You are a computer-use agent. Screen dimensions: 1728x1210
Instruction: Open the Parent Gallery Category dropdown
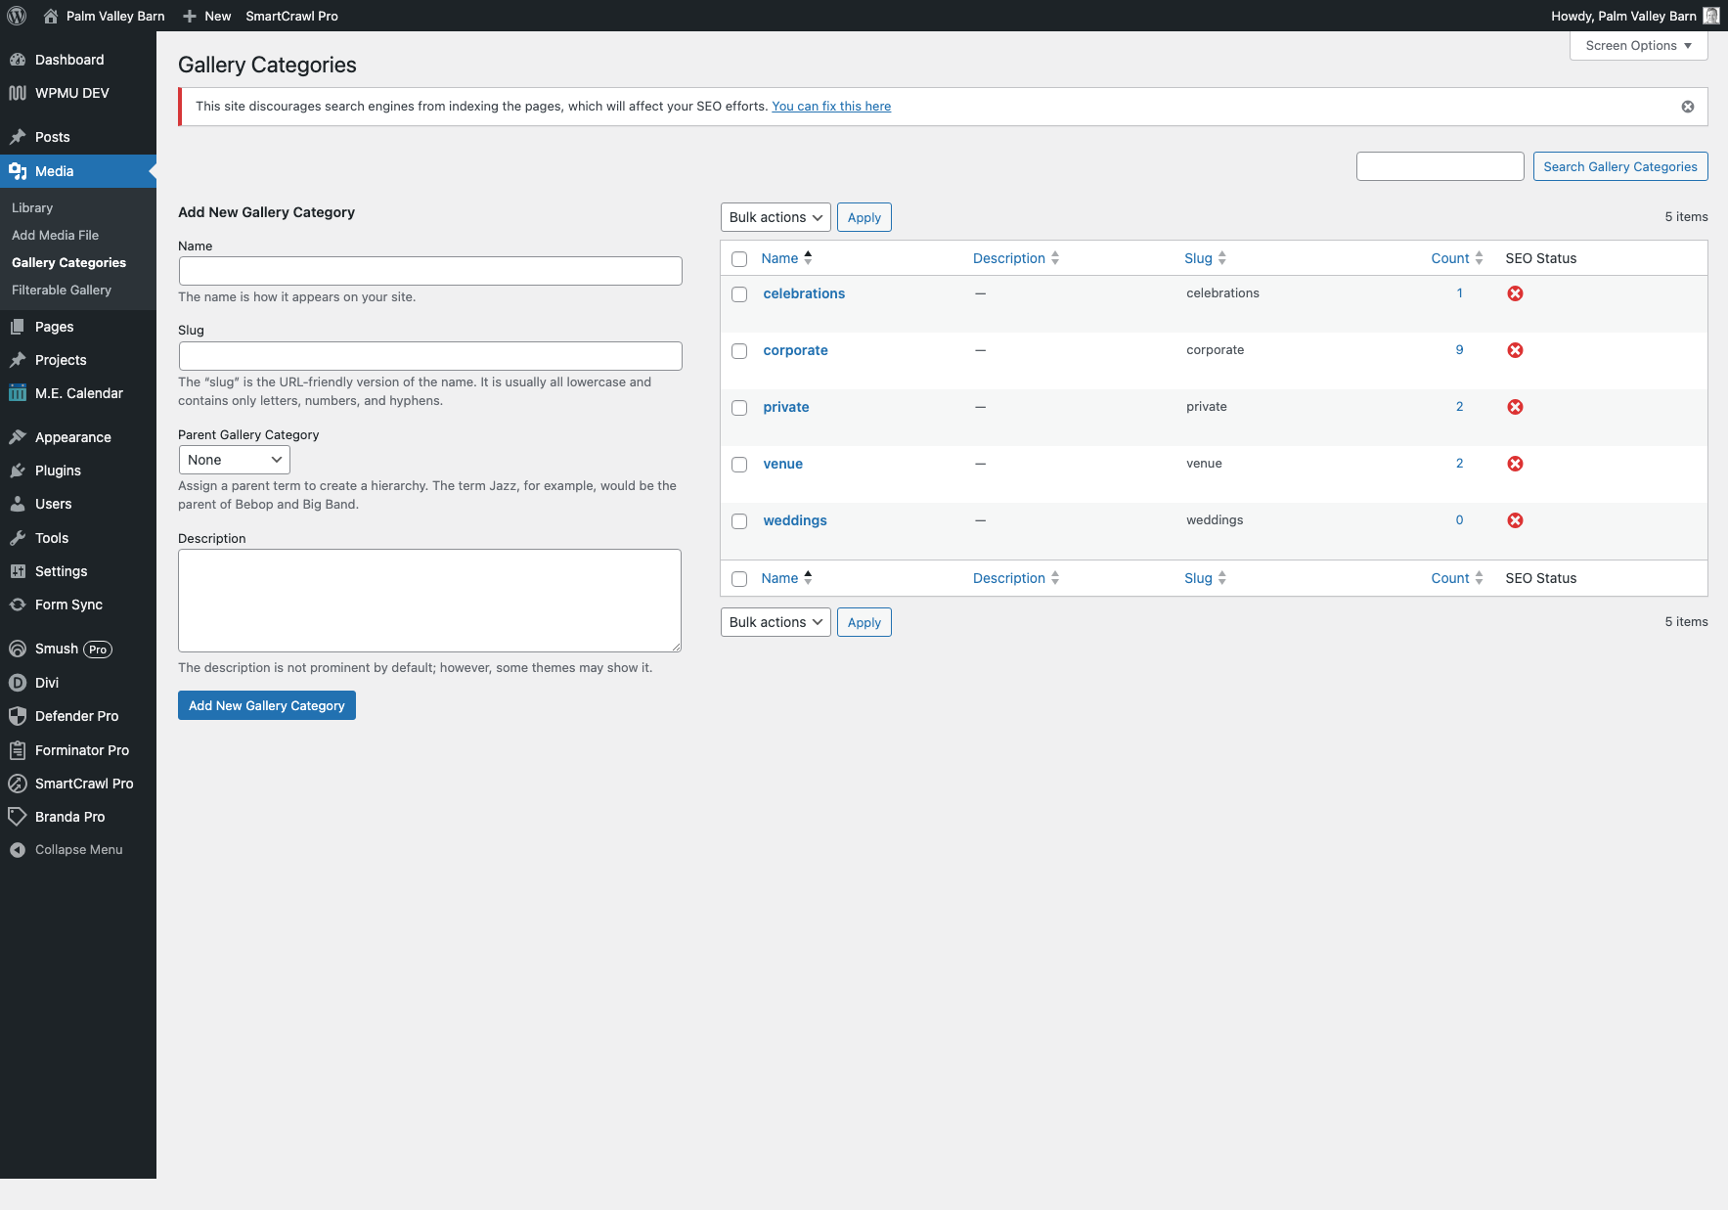pos(235,460)
